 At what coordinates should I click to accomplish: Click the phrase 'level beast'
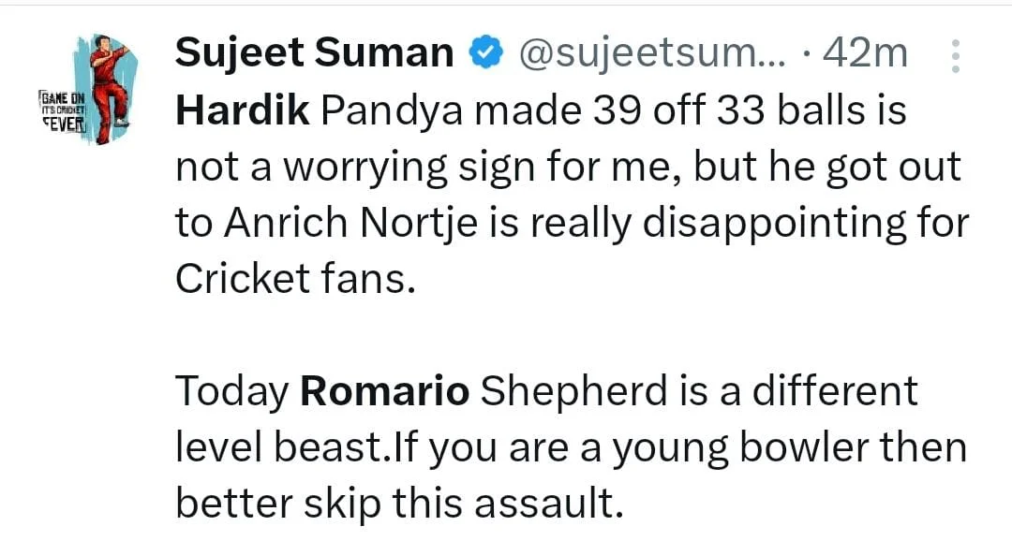pyautogui.click(x=280, y=447)
